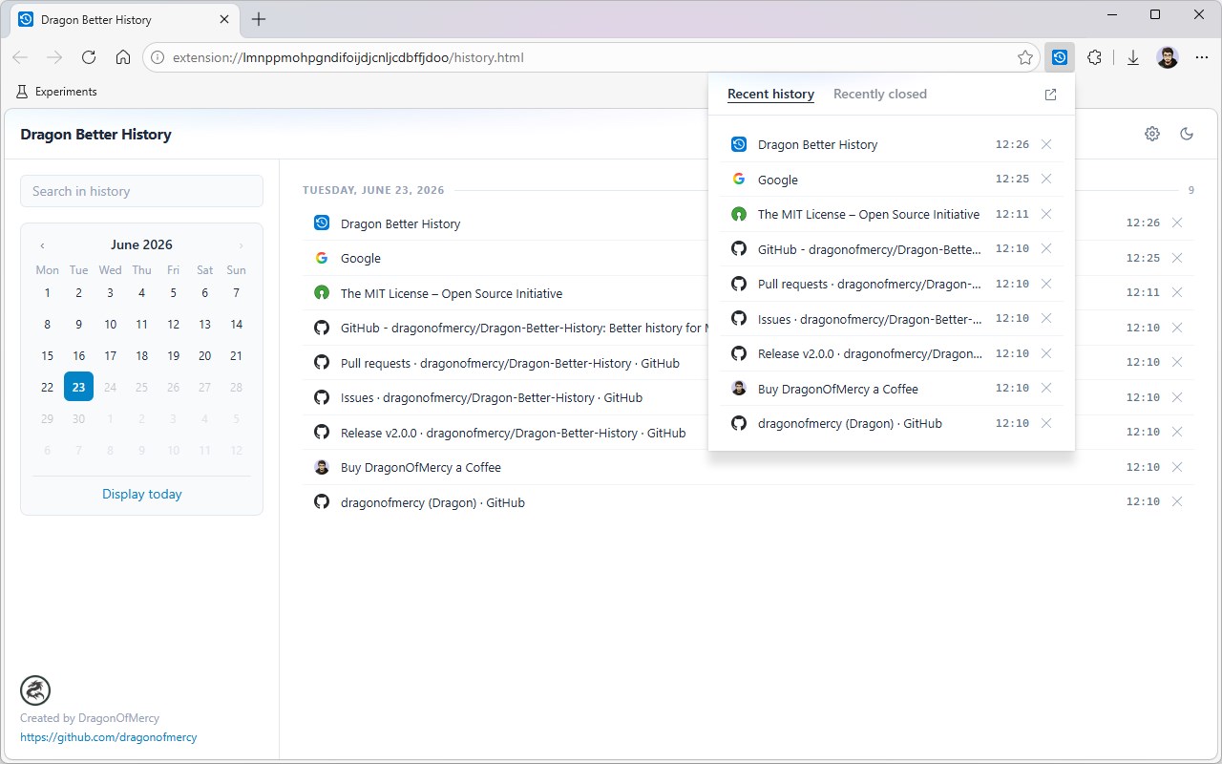1222x764 pixels.
Task: Open Pull requests entry in main list
Action: [x=510, y=363]
